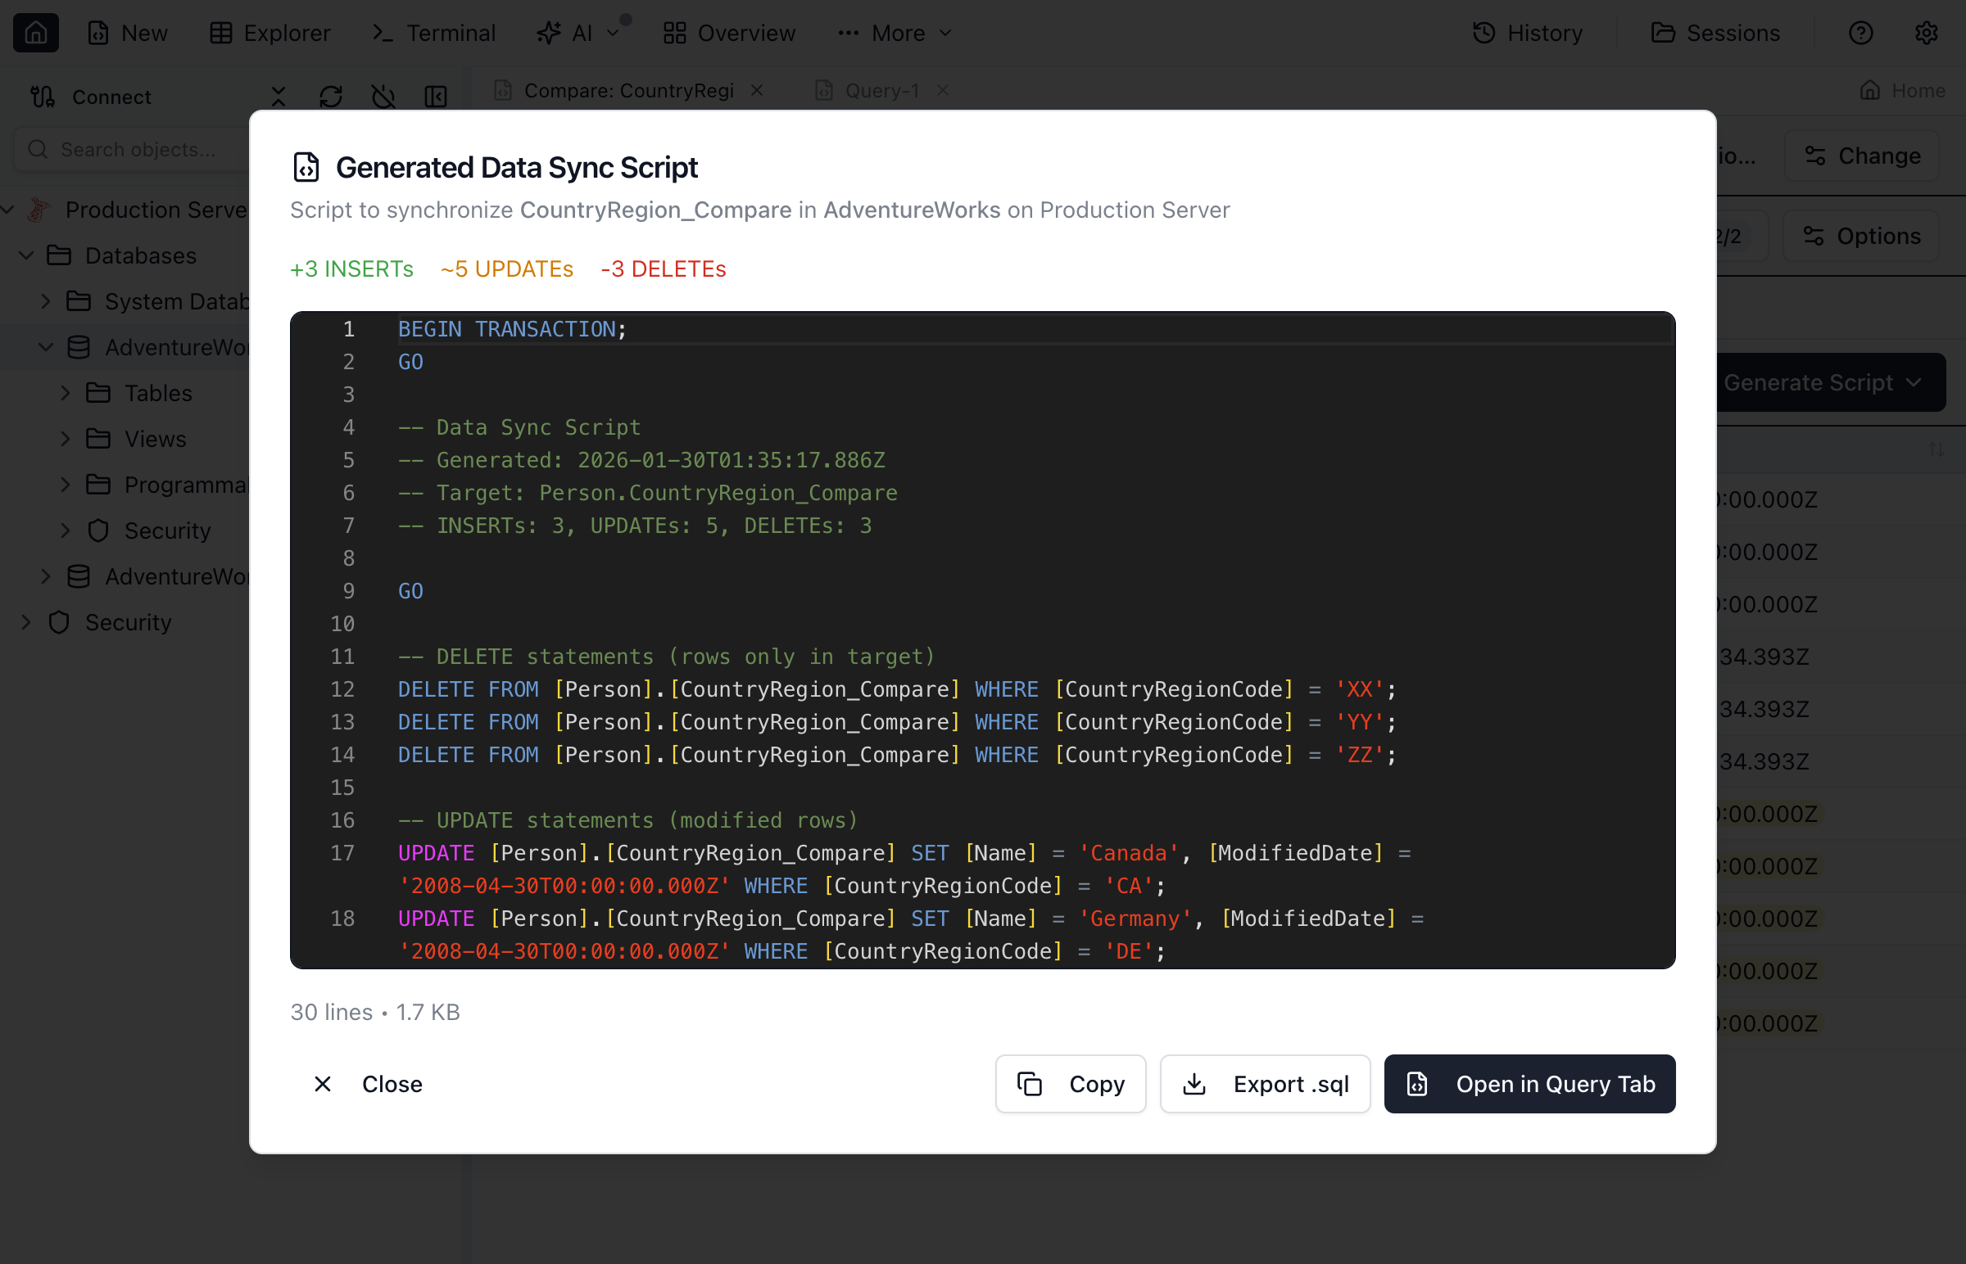Copy the generated sync script
The image size is (1966, 1264).
(1070, 1083)
